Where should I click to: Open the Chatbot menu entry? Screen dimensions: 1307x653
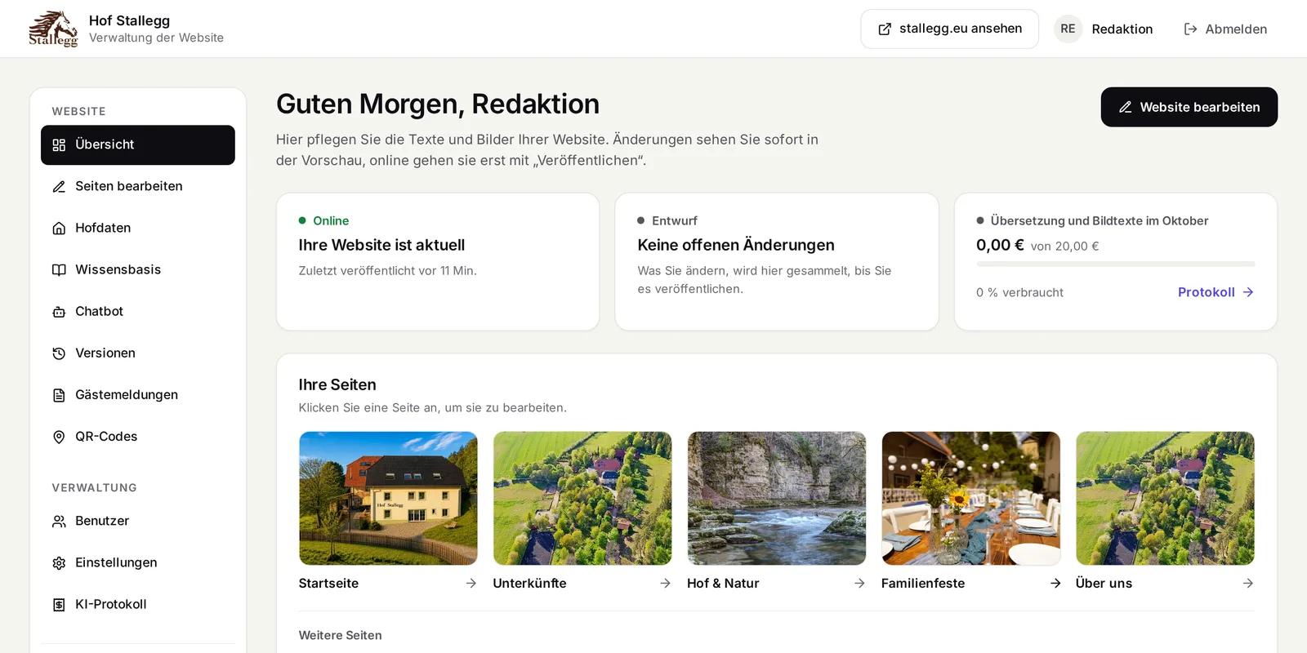138,311
